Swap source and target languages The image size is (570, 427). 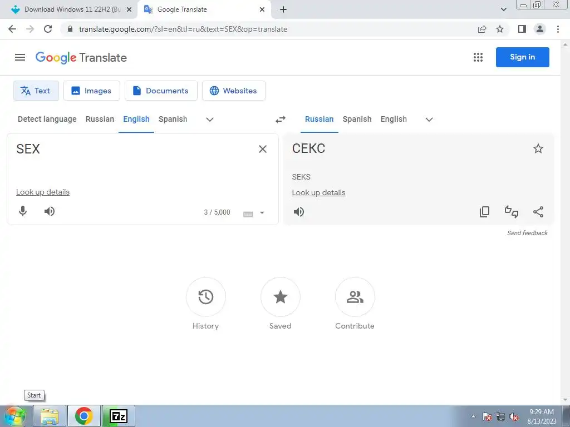281,120
